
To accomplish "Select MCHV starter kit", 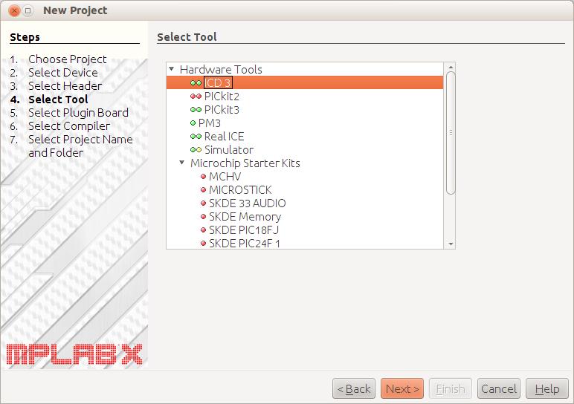I will (225, 177).
